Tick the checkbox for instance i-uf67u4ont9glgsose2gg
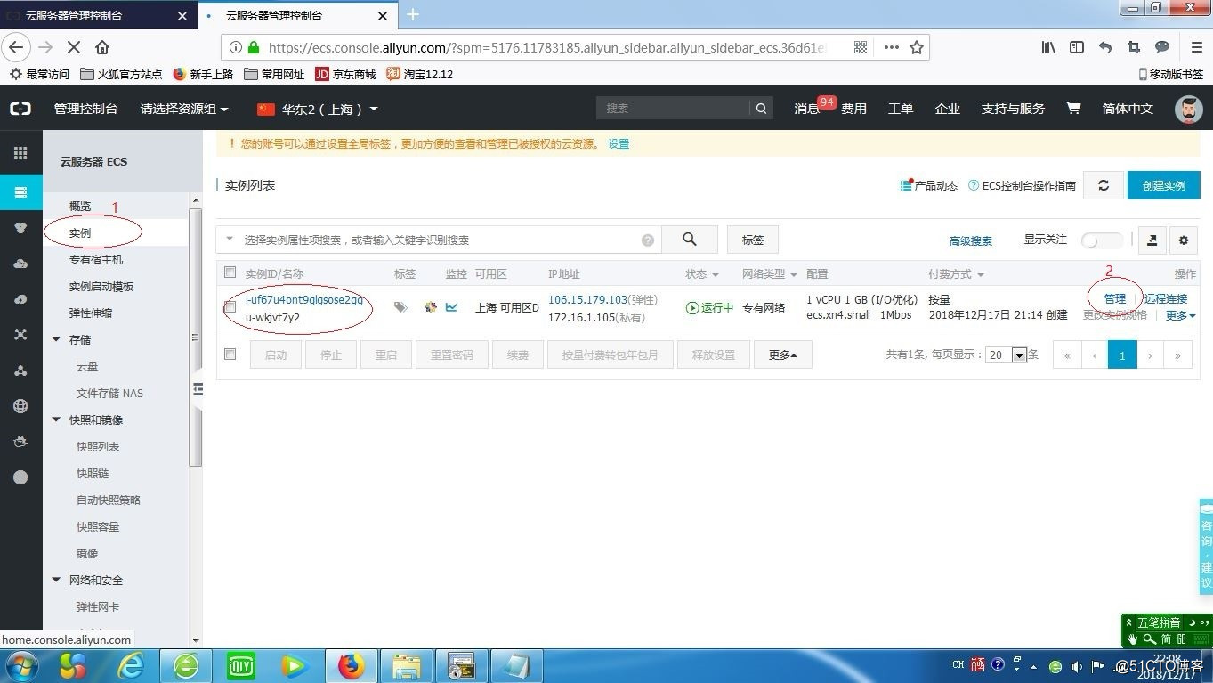This screenshot has height=683, width=1213. (230, 307)
